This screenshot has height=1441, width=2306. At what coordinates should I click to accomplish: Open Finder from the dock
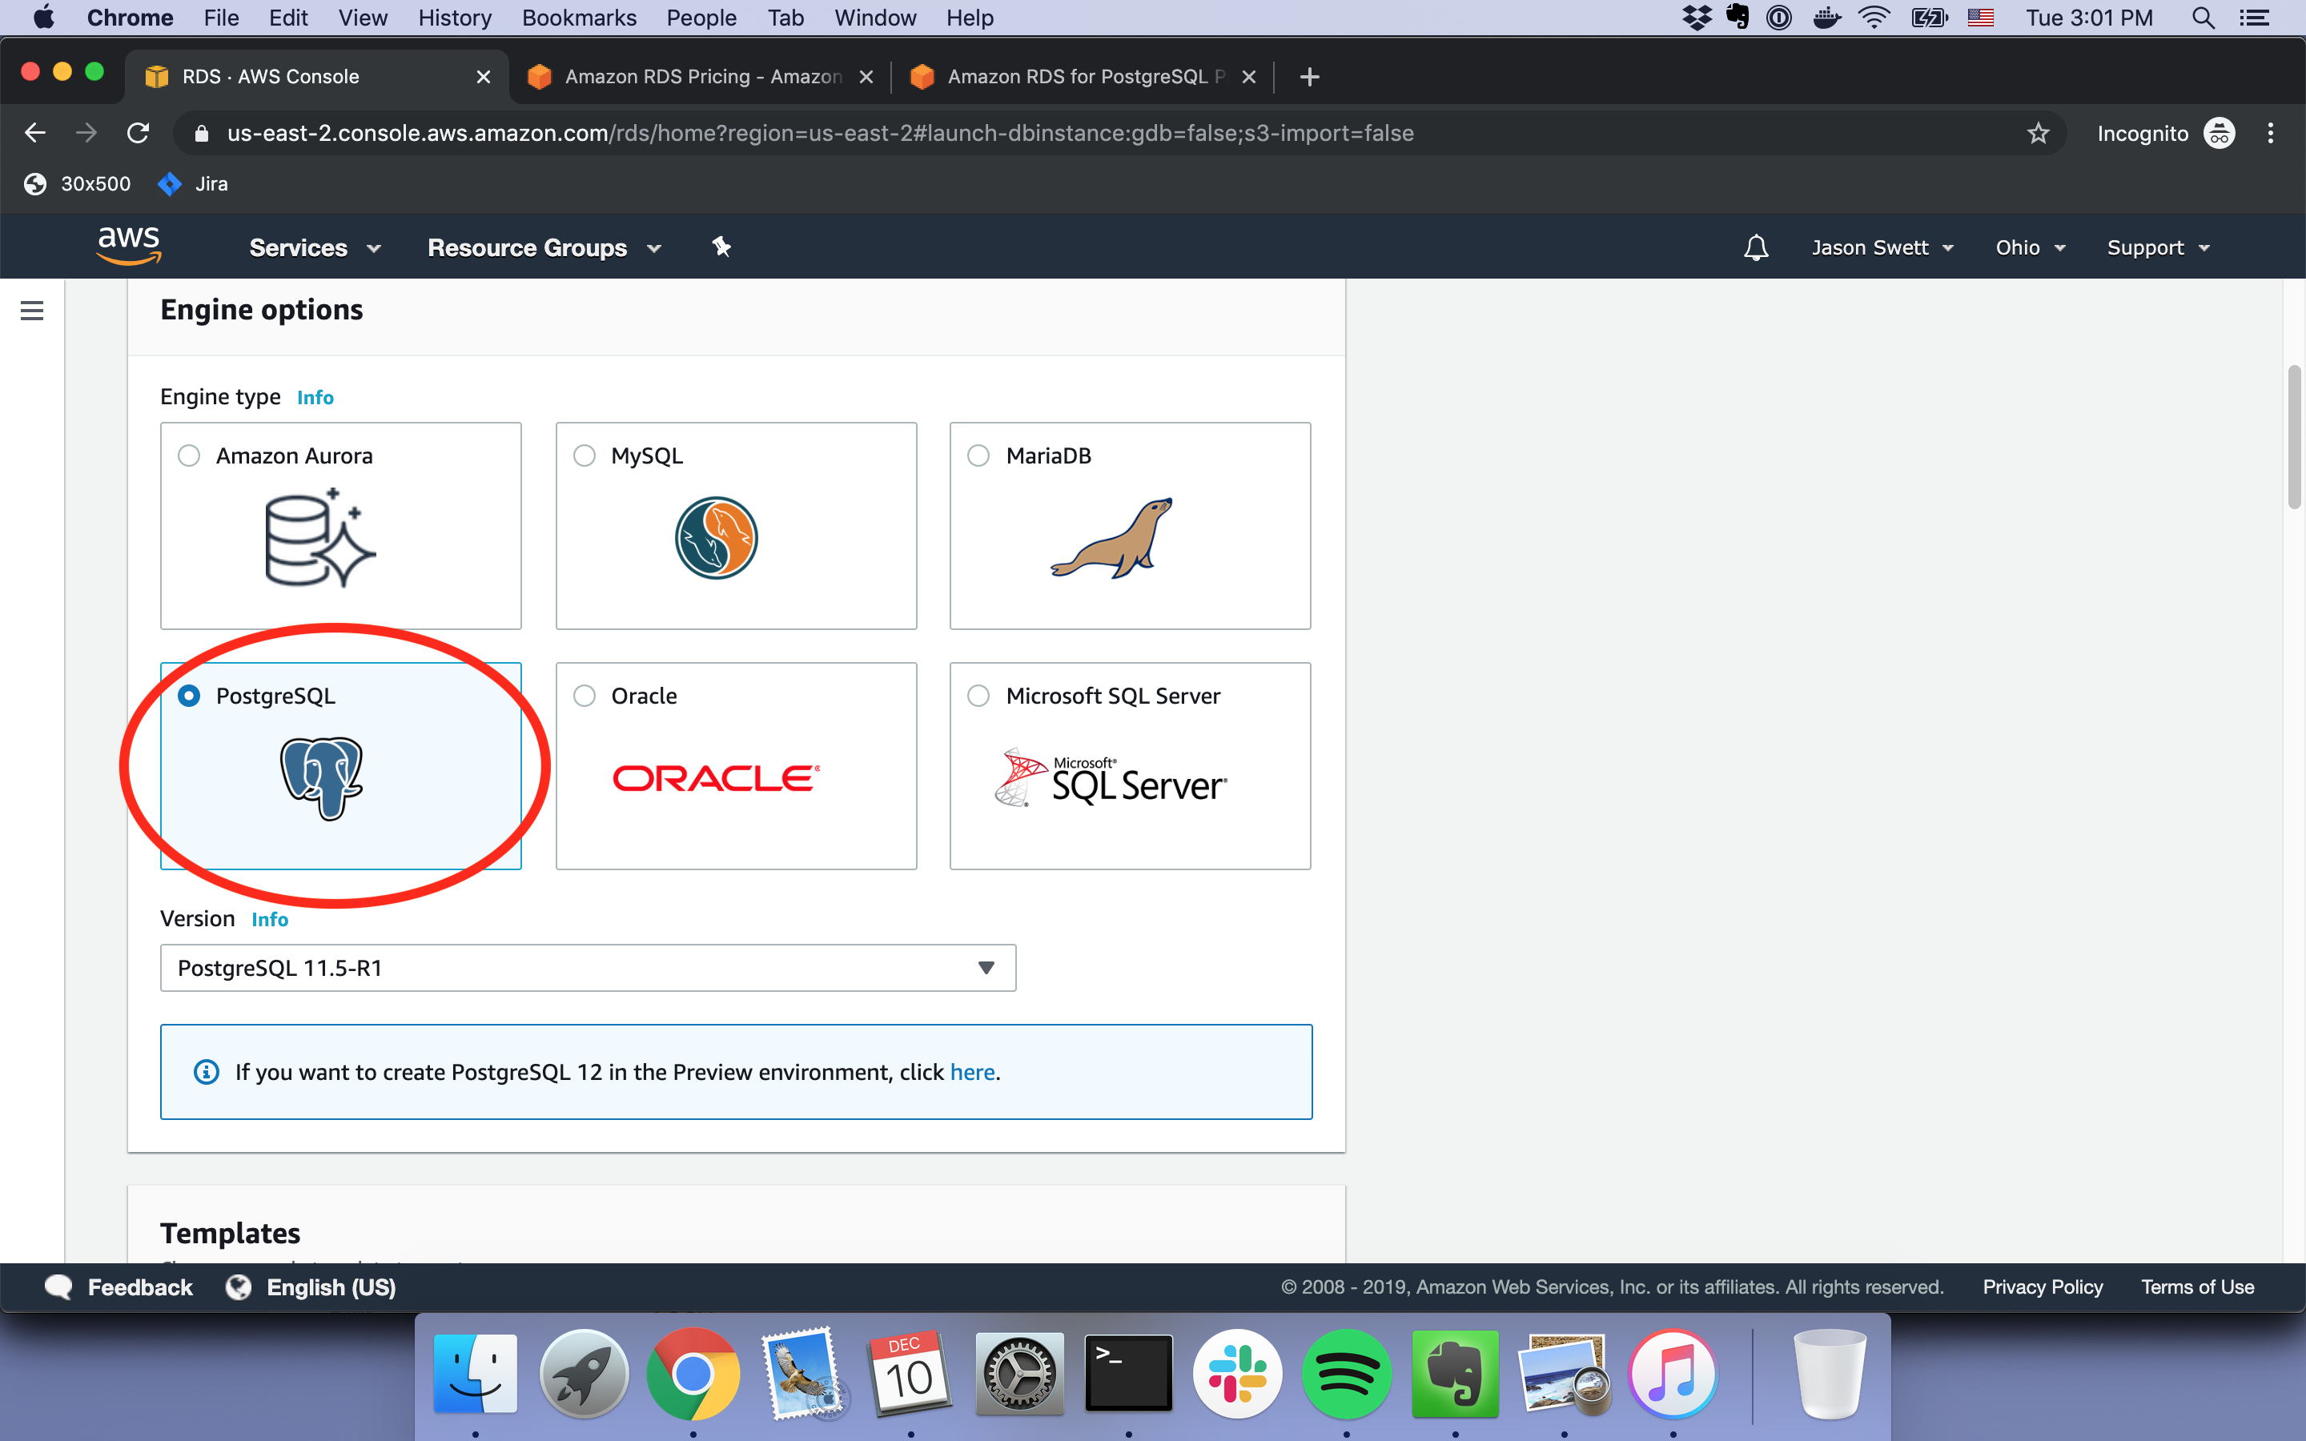pos(475,1373)
